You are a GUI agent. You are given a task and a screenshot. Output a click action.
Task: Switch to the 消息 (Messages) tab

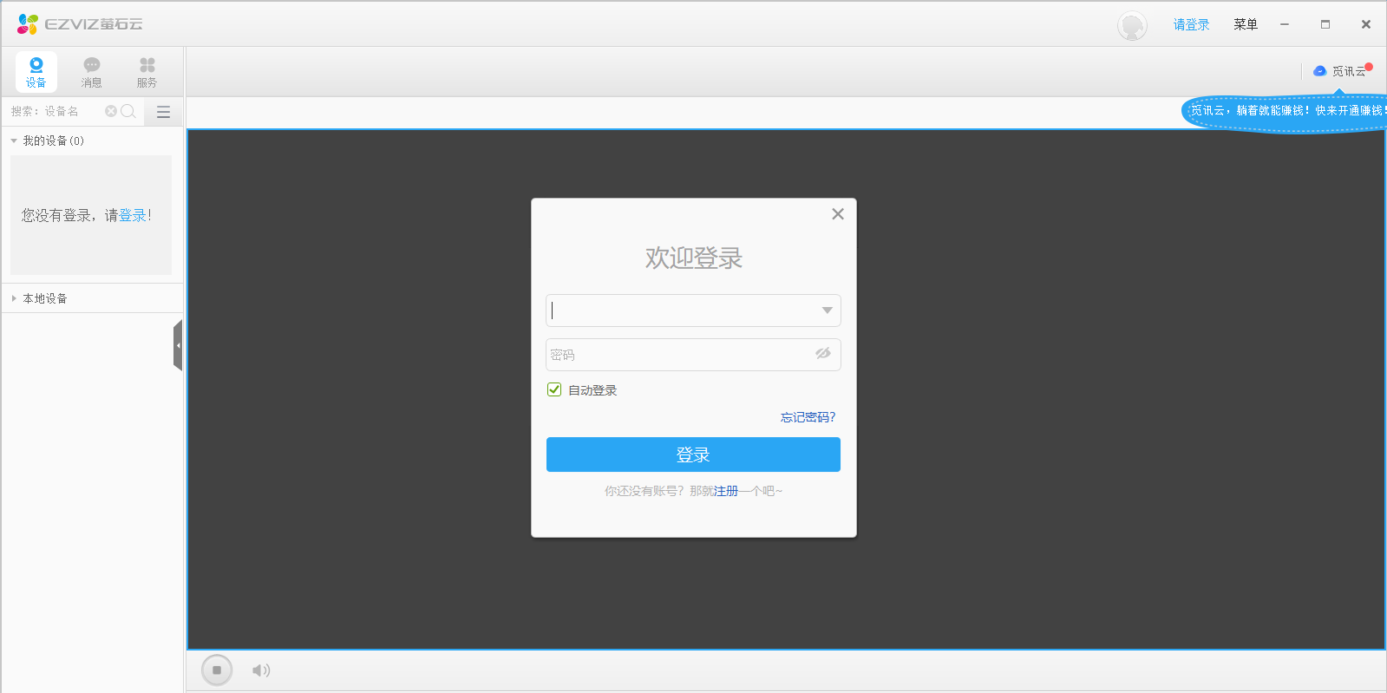coord(91,72)
